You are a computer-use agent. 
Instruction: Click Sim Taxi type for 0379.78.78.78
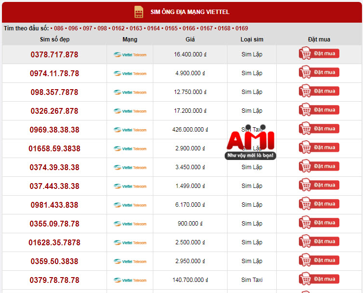pyautogui.click(x=252, y=280)
